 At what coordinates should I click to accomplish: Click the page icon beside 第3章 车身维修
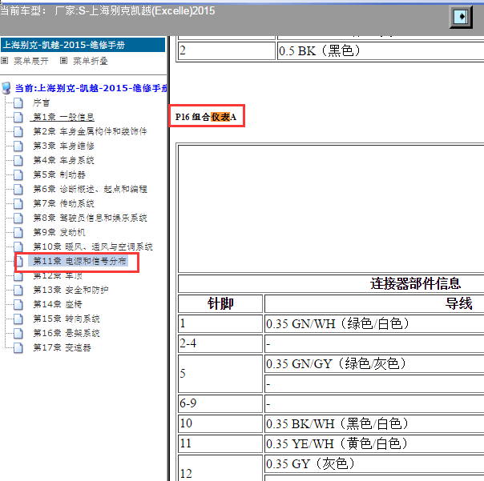pyautogui.click(x=18, y=146)
